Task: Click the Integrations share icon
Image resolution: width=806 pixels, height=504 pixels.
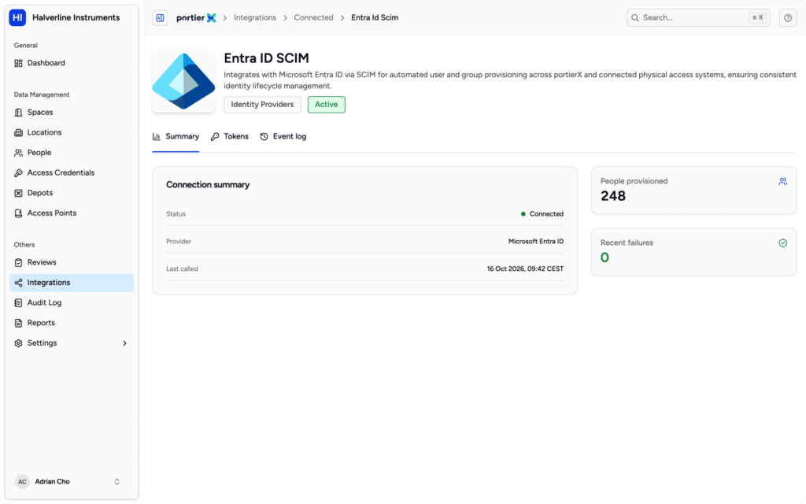Action: (19, 283)
